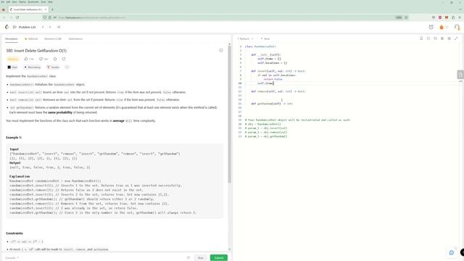The width and height of the screenshot is (464, 261).
Task: Open the chat assistant icon bottom right
Action: pyautogui.click(x=452, y=253)
